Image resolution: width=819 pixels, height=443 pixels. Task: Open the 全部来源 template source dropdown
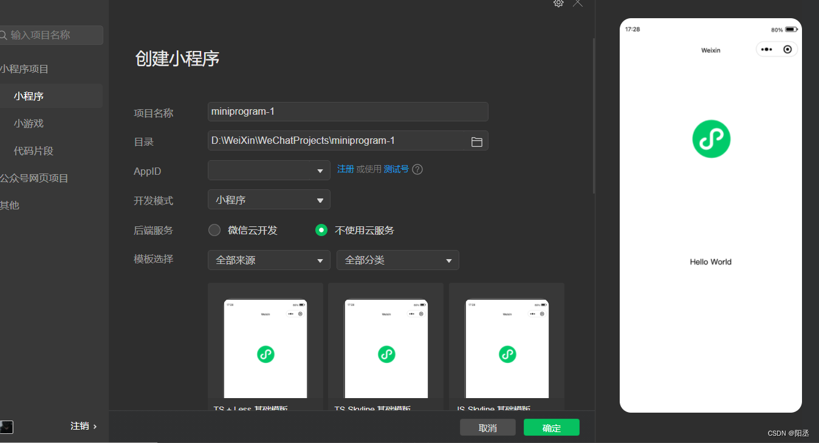coord(269,260)
